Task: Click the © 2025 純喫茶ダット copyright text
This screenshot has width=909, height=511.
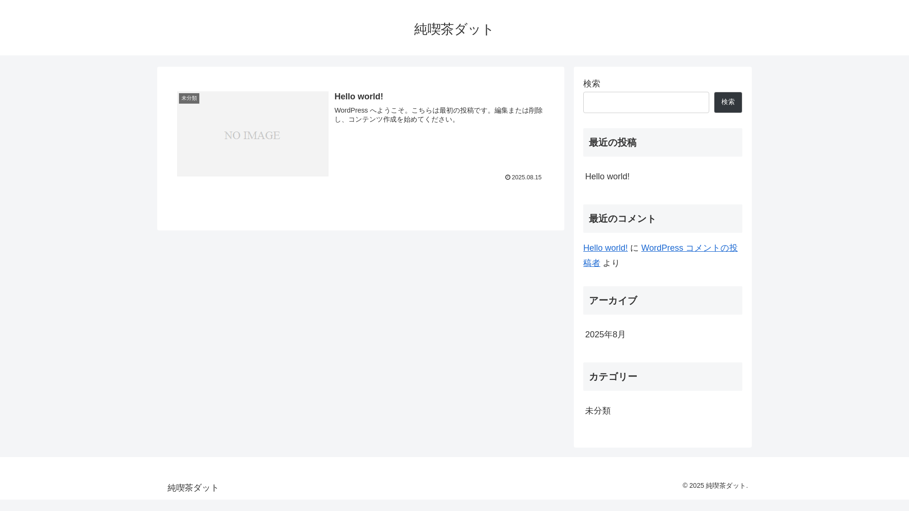Action: (x=715, y=486)
